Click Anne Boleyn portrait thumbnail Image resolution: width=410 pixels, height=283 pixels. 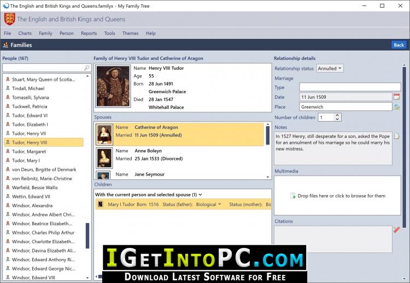(104, 158)
